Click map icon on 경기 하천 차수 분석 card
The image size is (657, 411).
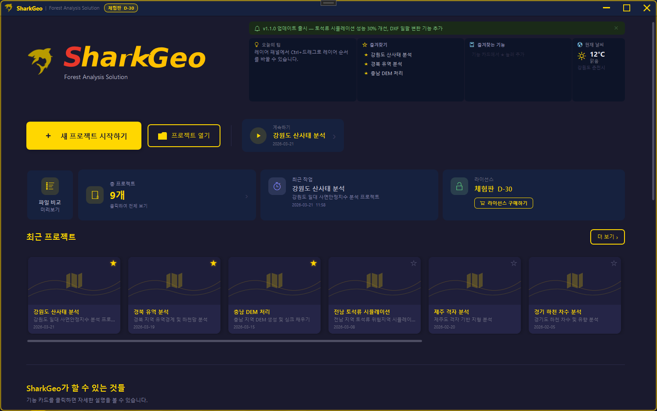(x=575, y=281)
